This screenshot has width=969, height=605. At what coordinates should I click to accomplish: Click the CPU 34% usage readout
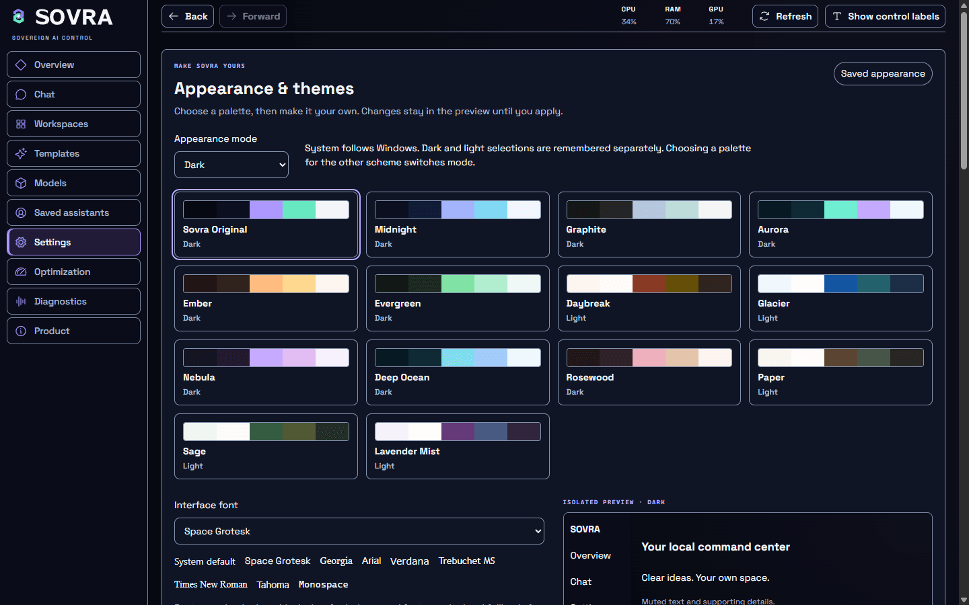point(629,15)
